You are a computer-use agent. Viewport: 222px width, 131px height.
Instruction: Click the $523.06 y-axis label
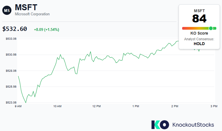click(x=11, y=102)
